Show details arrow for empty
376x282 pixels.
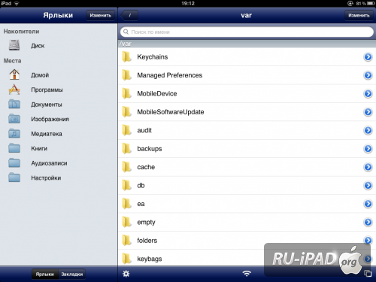(368, 222)
